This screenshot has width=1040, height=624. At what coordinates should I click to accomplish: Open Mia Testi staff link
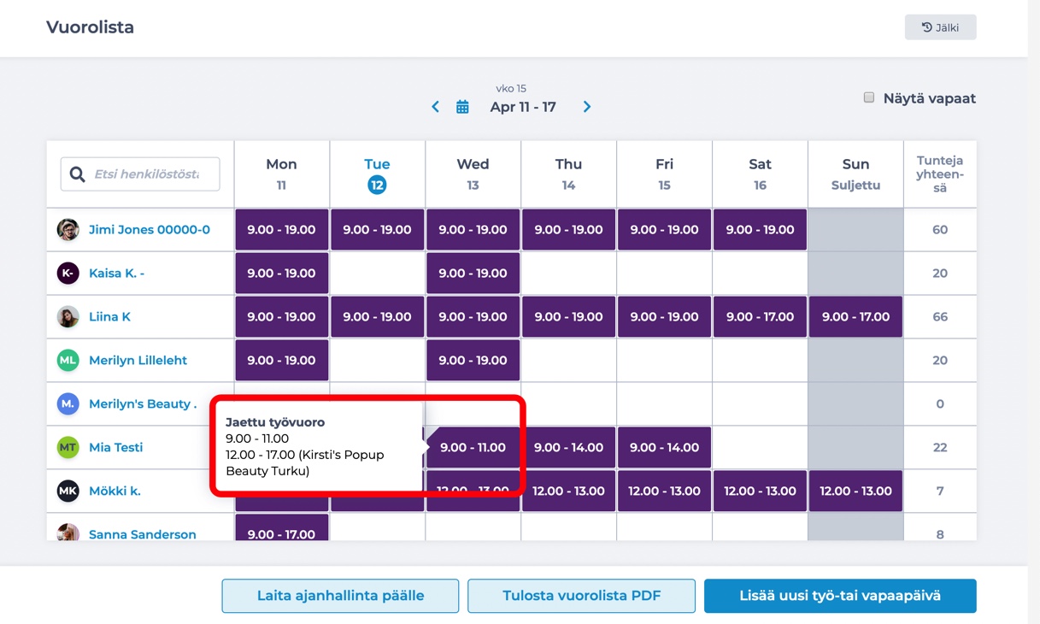tap(115, 448)
